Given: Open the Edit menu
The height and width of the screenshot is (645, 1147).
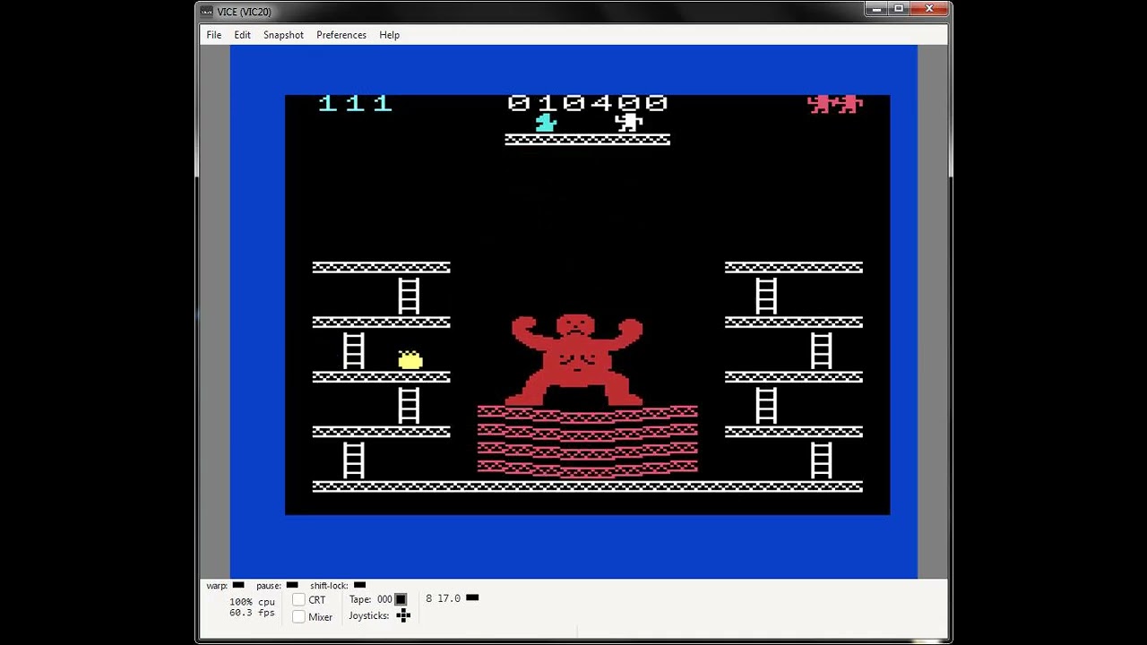Looking at the screenshot, I should pyautogui.click(x=242, y=35).
